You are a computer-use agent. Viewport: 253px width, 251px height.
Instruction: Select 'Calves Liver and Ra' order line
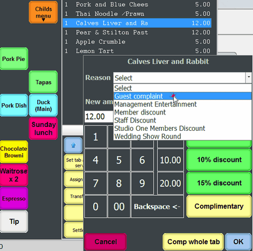137,23
